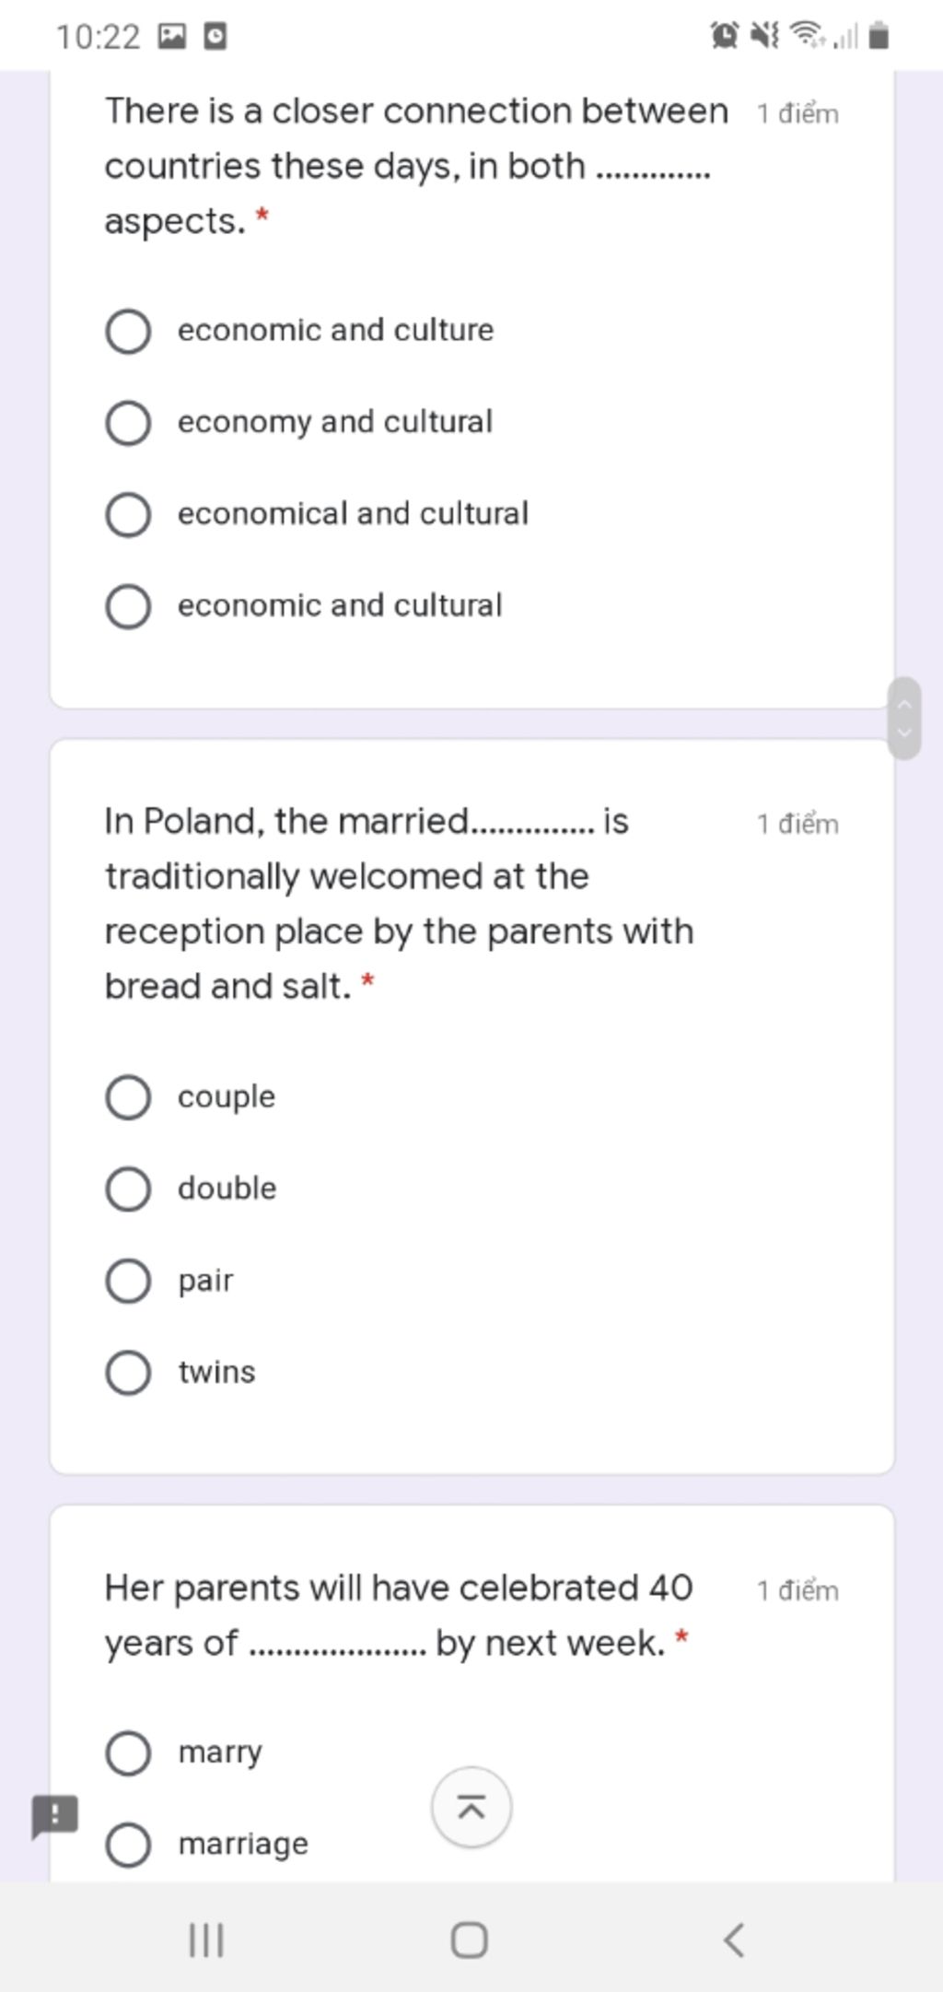The width and height of the screenshot is (943, 1992).
Task: Open recent apps navigation button
Action: point(206,1939)
